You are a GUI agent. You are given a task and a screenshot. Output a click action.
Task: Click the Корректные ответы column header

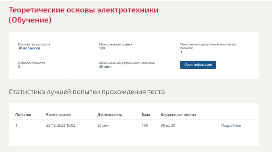pyautogui.click(x=178, y=115)
